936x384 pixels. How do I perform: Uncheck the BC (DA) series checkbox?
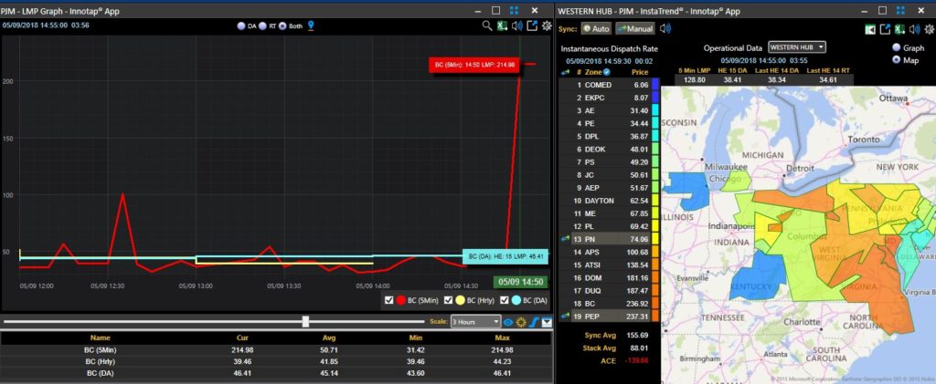[504, 300]
